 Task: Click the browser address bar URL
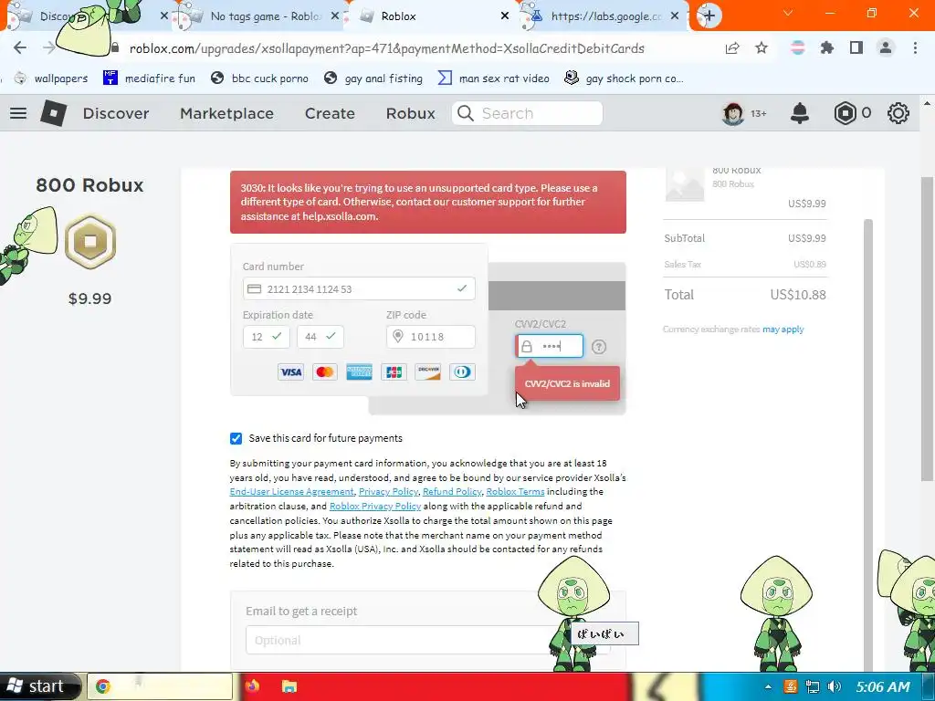pyautogui.click(x=386, y=48)
